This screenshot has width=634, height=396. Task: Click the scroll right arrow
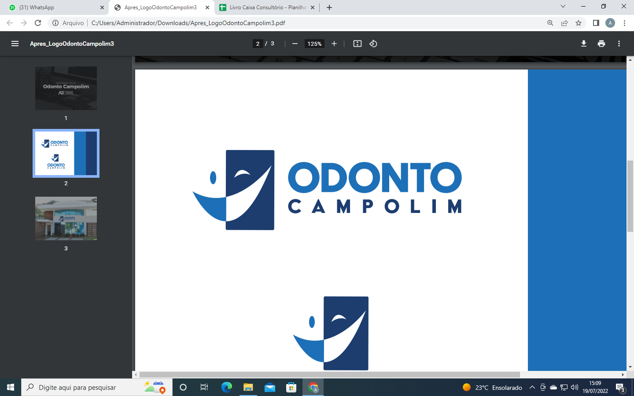[623, 374]
